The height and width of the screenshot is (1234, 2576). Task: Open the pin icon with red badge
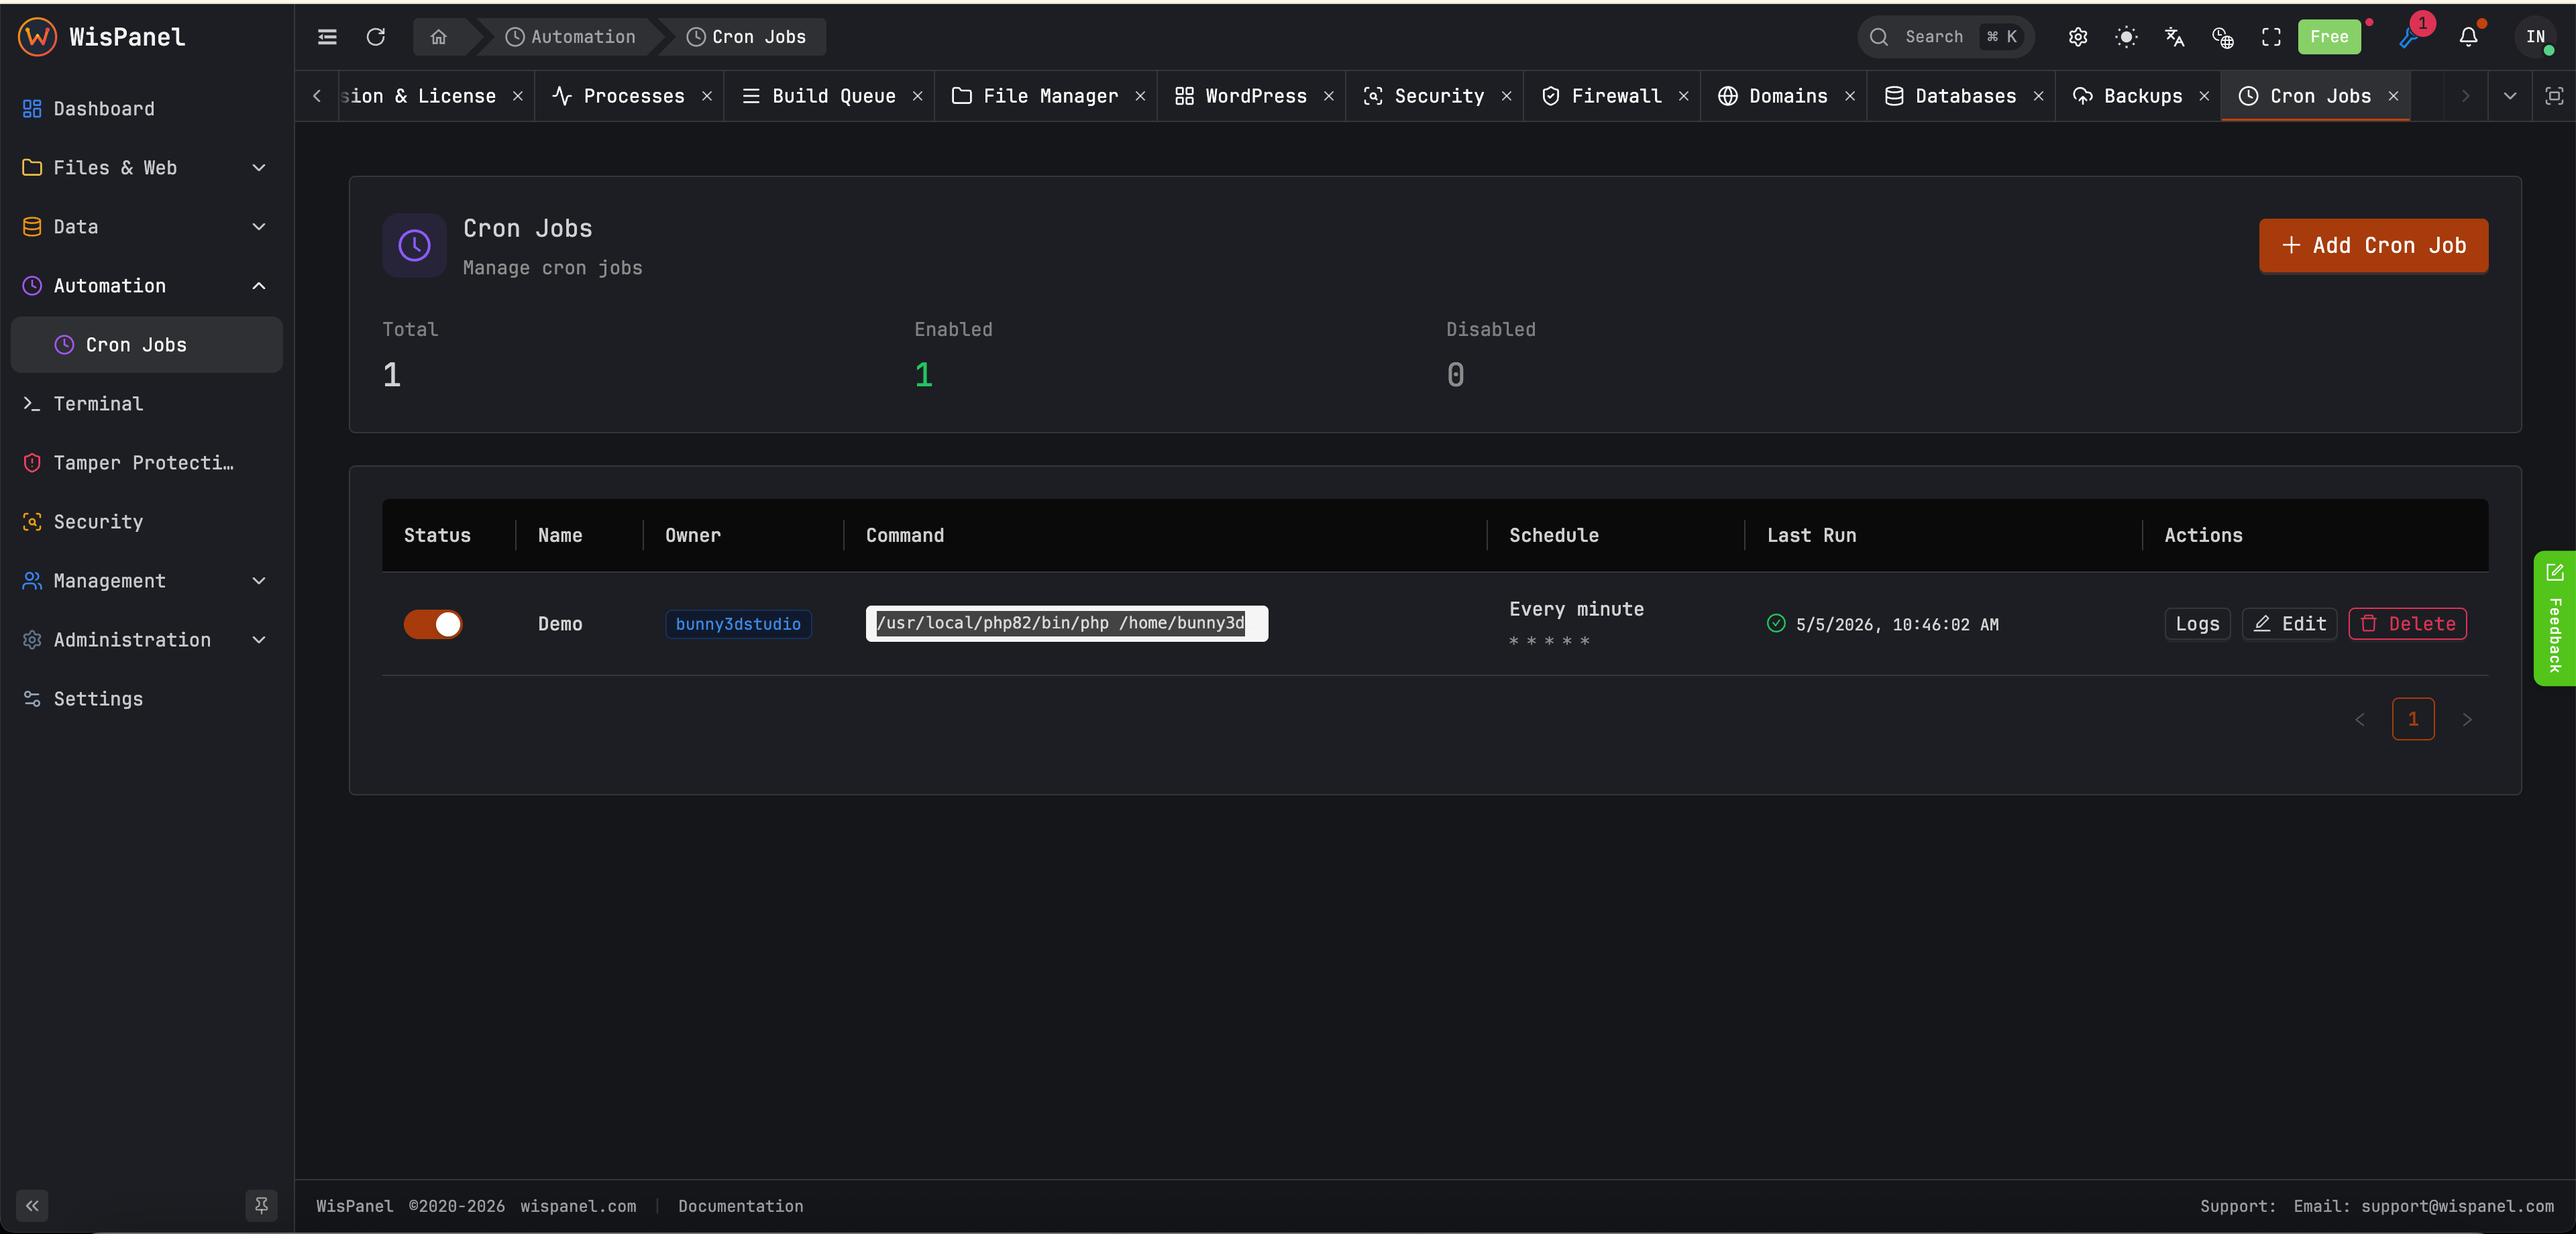2410,37
